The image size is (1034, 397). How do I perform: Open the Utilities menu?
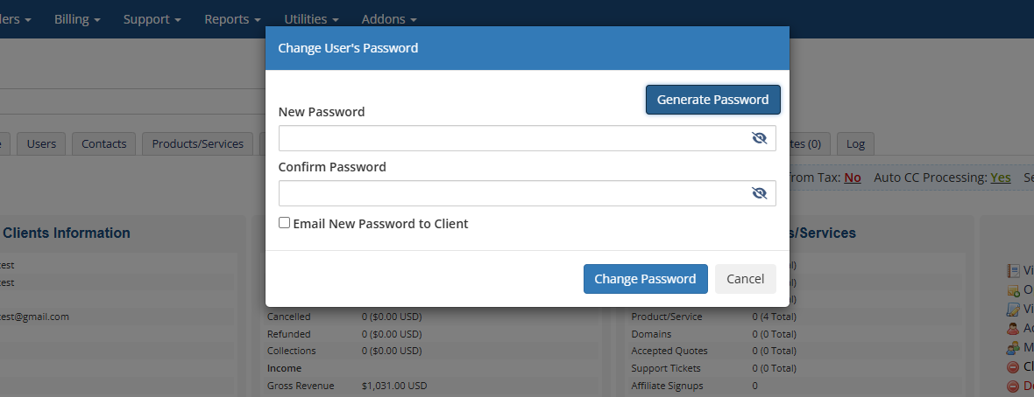(x=311, y=18)
